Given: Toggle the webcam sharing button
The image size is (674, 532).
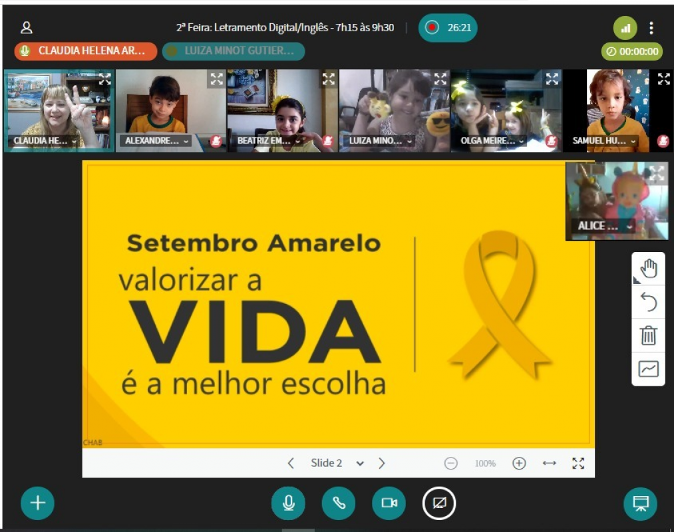Looking at the screenshot, I should [389, 503].
